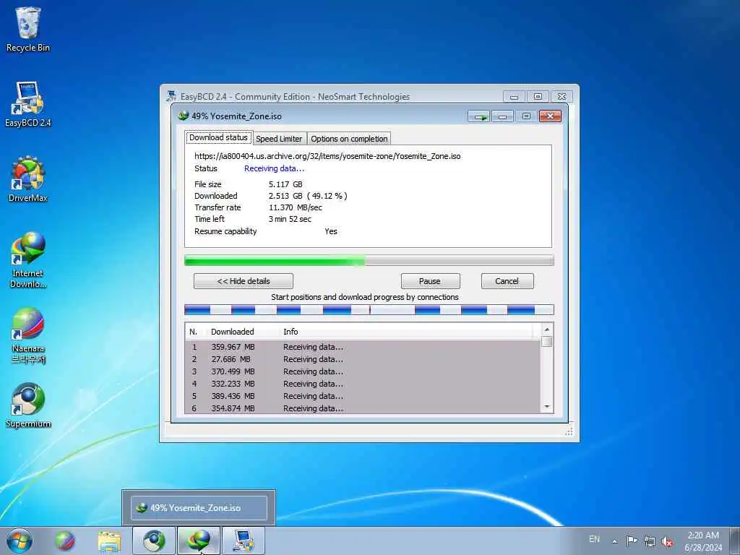Open the Supermium desktop shortcut
The height and width of the screenshot is (555, 740).
[x=28, y=405]
